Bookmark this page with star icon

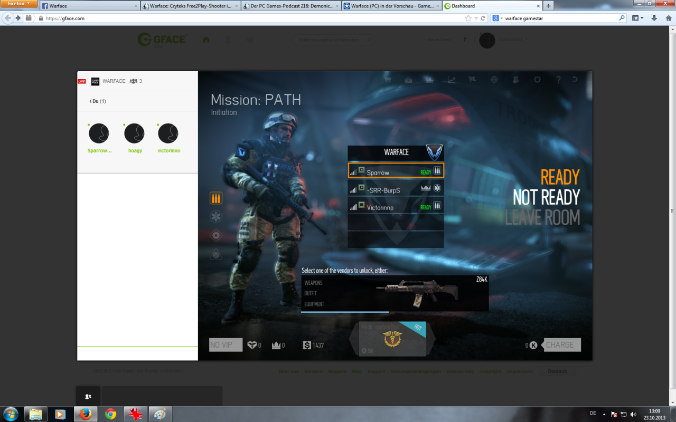[x=468, y=18]
